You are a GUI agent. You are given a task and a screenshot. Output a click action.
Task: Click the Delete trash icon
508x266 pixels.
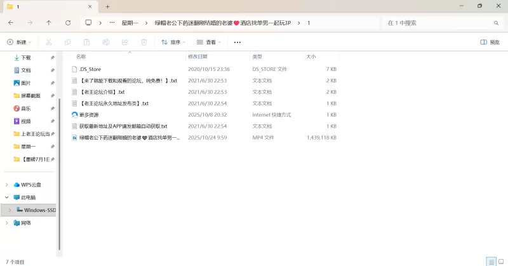pyautogui.click(x=144, y=43)
